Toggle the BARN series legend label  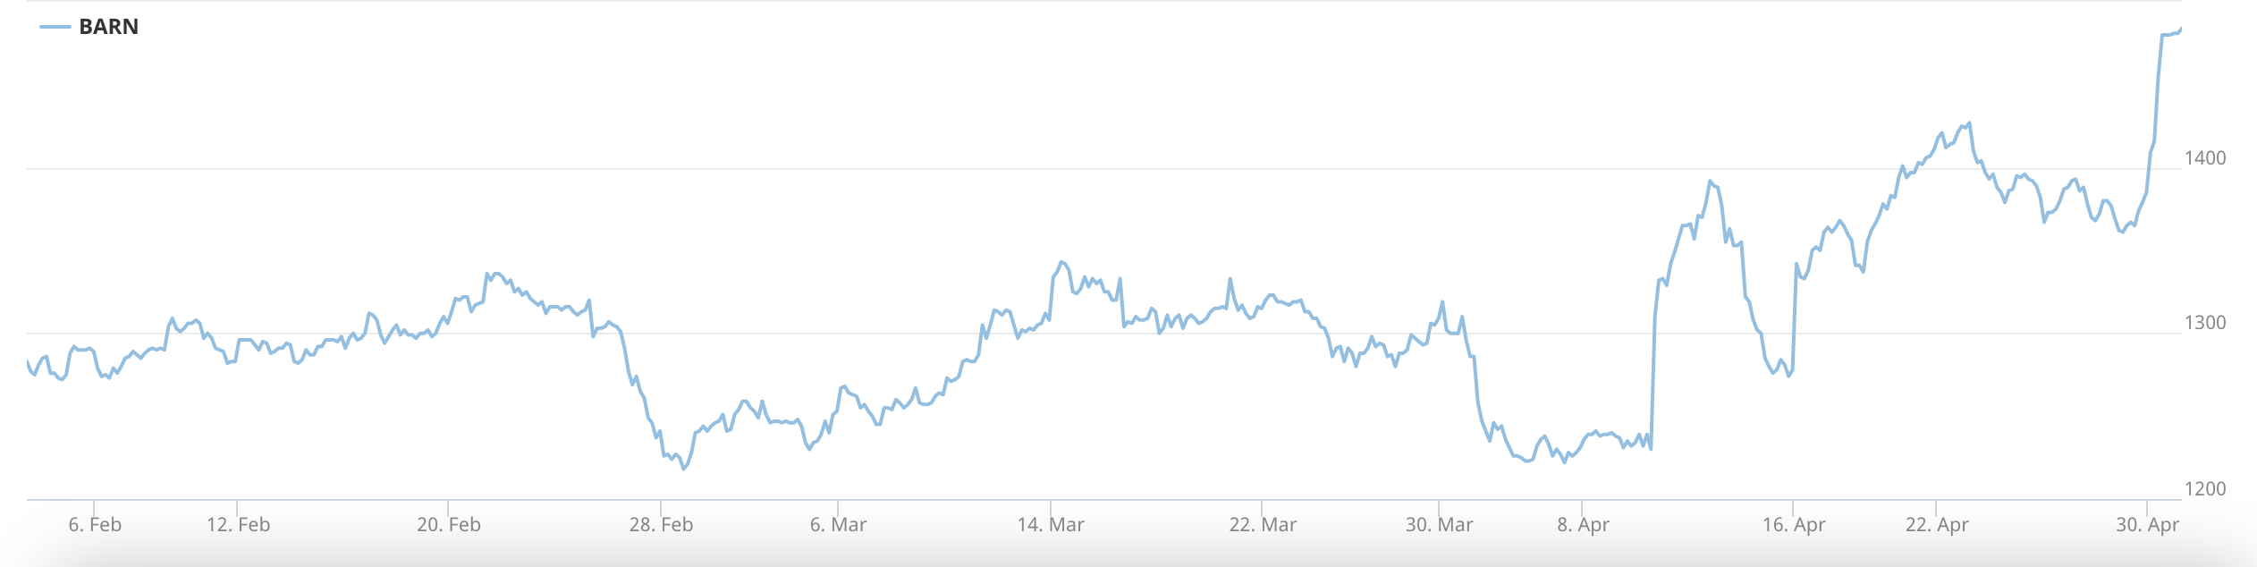coord(108,27)
